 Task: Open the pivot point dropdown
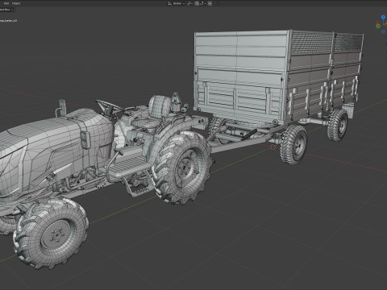[x=190, y=3]
